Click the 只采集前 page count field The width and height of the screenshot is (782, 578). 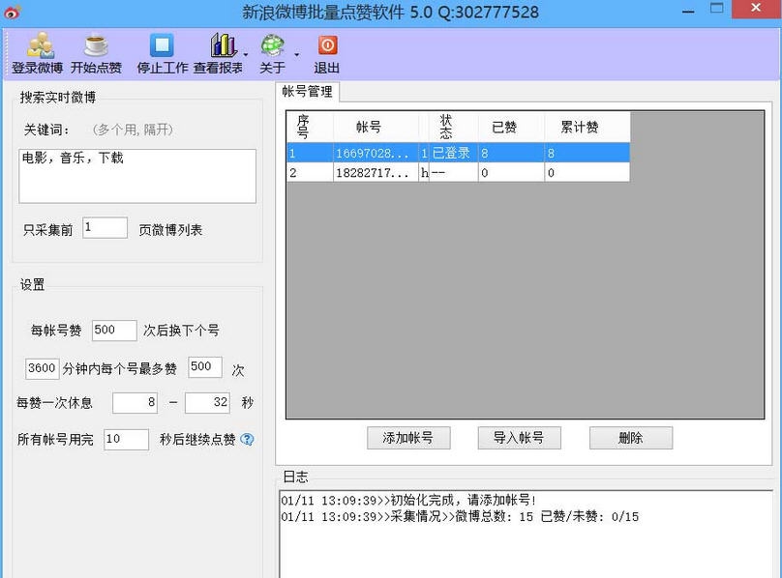coord(105,228)
